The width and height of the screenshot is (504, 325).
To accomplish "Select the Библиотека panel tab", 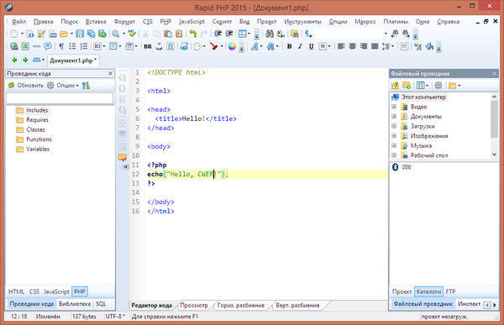I will pyautogui.click(x=75, y=304).
